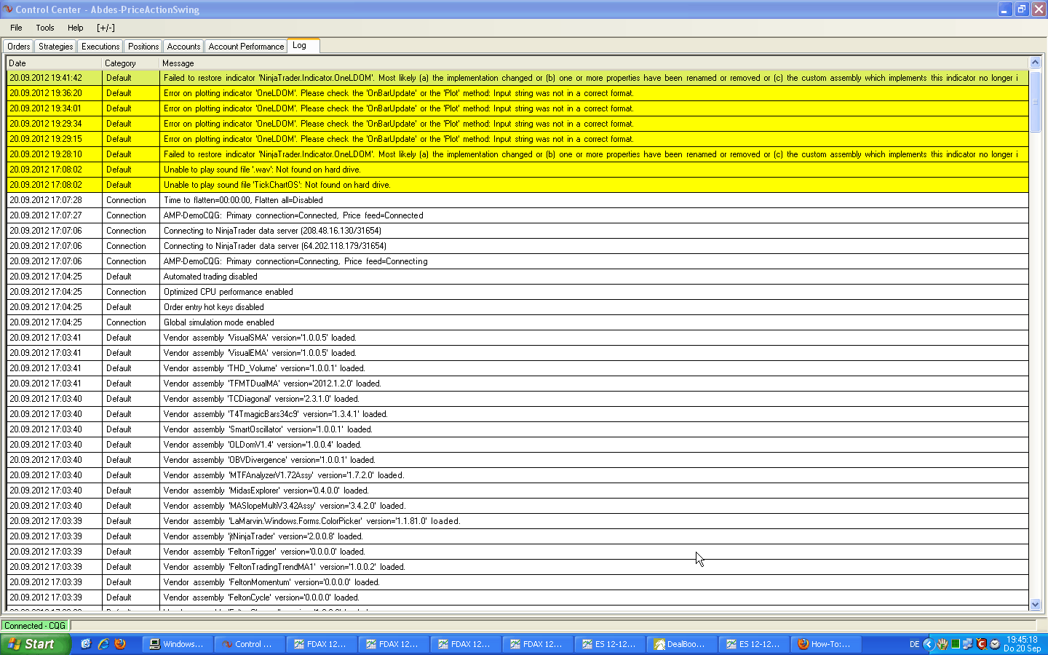
Task: Select the error row dated 20.09.2012 19:36:20
Action: click(x=517, y=93)
